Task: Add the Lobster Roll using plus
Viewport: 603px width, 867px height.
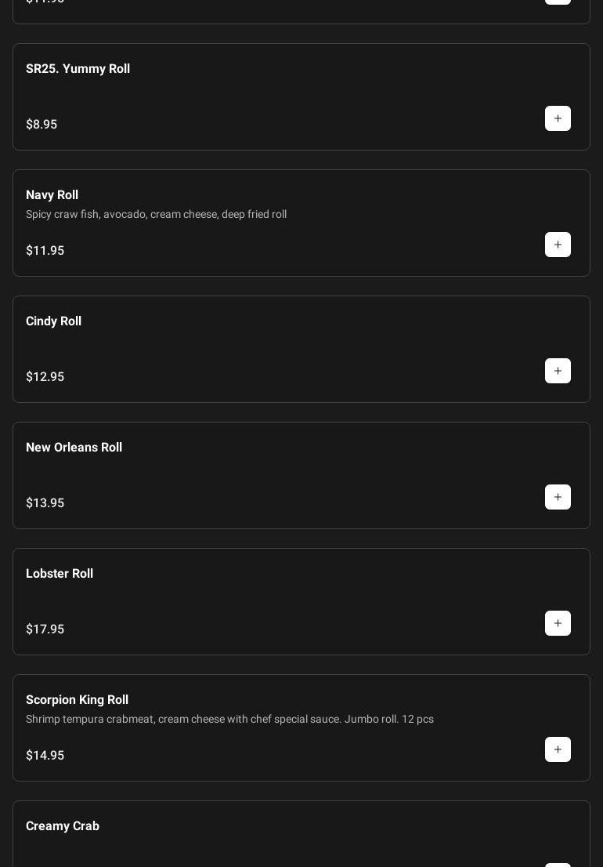Action: [x=558, y=623]
